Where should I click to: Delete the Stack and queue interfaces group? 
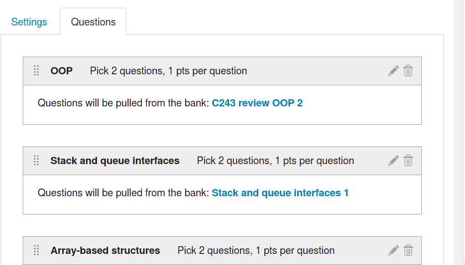408,161
